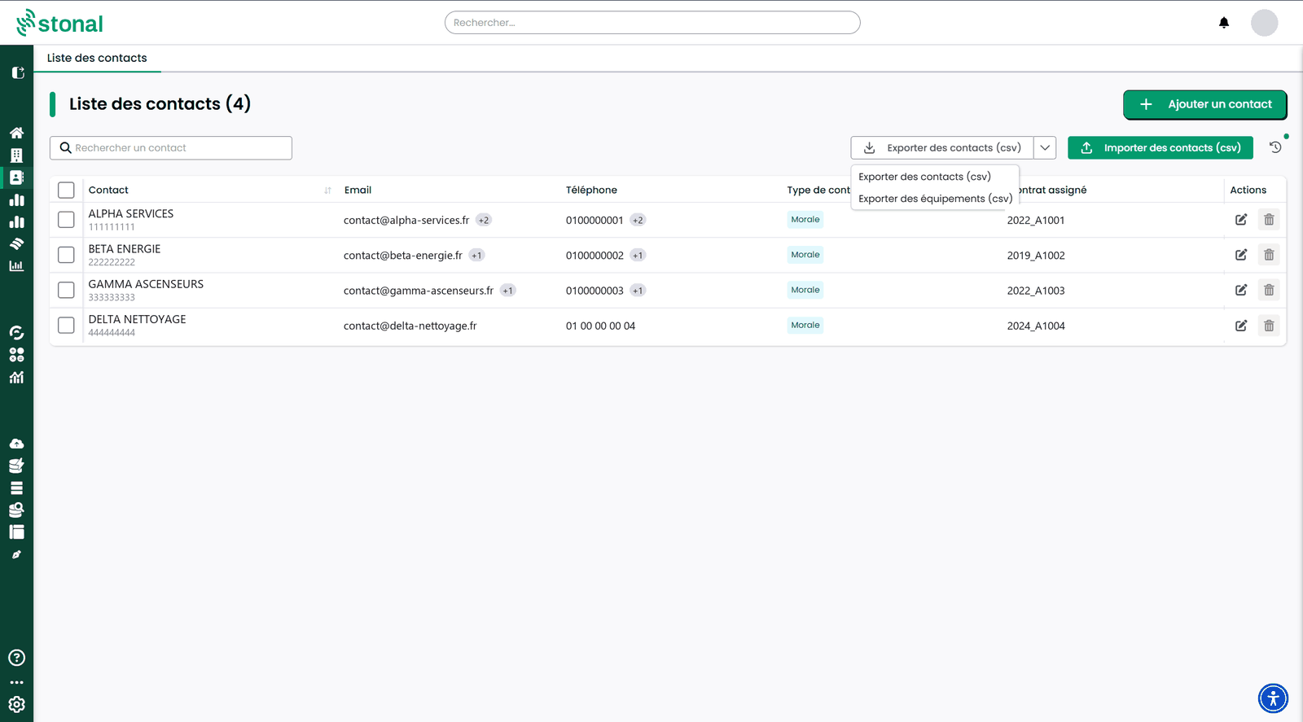Click contract 2024_A1004
The height and width of the screenshot is (722, 1303).
[1036, 326]
